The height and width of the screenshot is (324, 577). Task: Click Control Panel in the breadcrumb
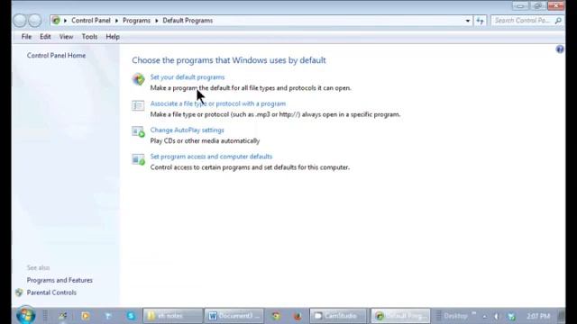click(x=91, y=21)
